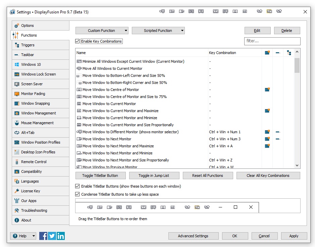Click the functions list vertical scrollbar
This screenshot has width=315, height=247.
pyautogui.click(x=297, y=107)
